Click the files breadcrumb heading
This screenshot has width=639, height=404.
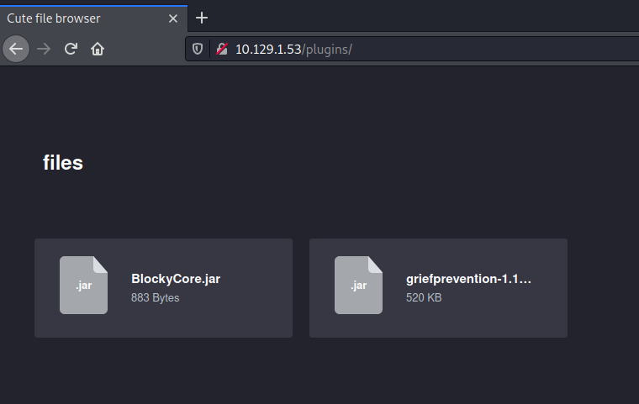pyautogui.click(x=63, y=163)
